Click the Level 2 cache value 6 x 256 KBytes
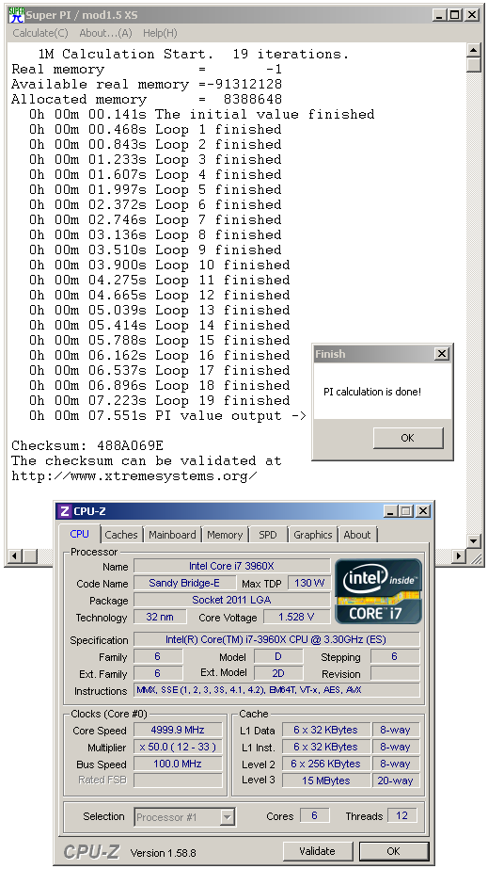 (x=326, y=764)
